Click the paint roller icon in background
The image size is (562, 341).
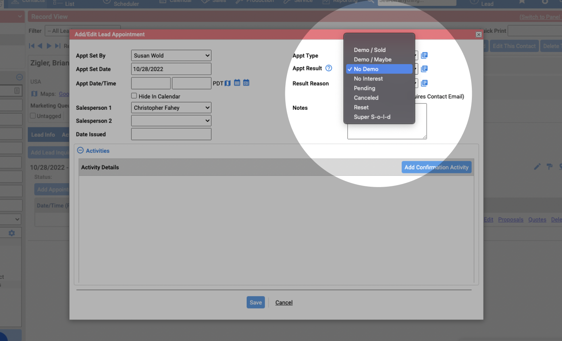pos(550,167)
